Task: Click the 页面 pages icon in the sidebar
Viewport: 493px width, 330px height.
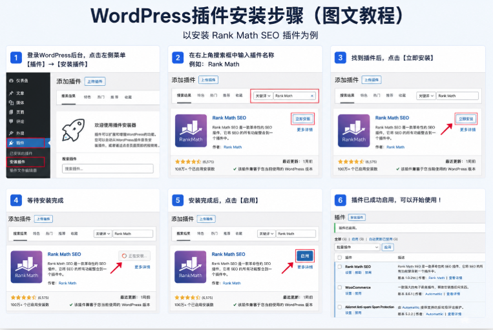Action: 12,112
